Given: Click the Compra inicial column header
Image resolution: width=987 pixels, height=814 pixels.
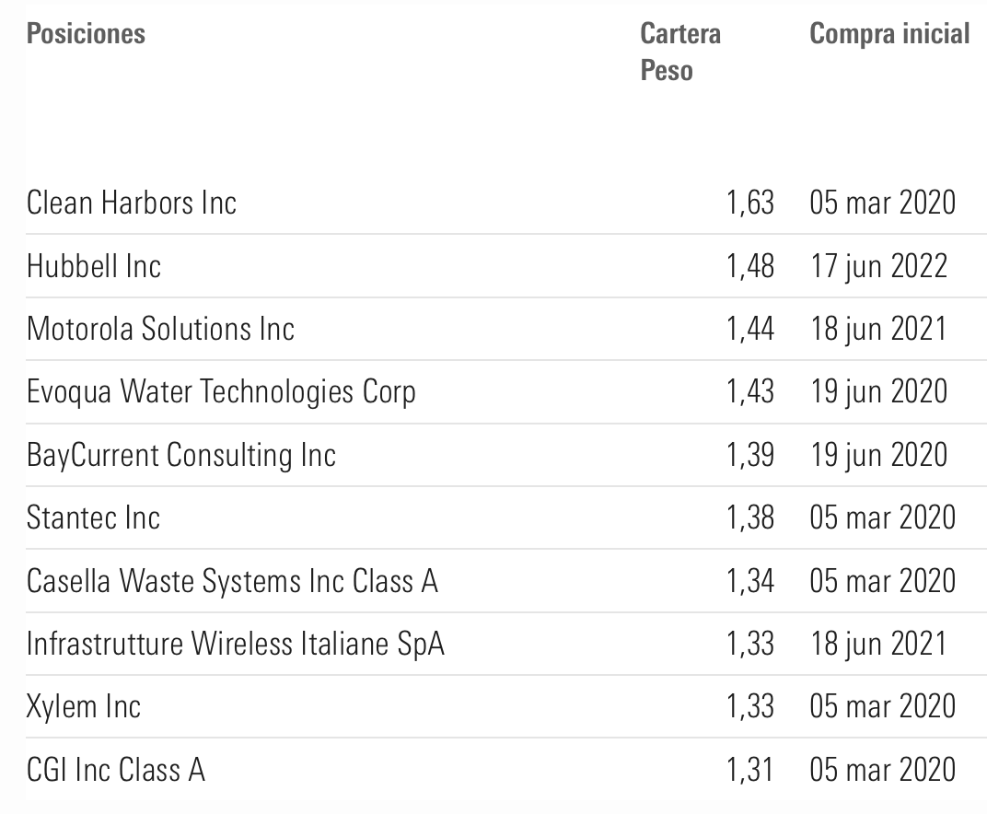Looking at the screenshot, I should pyautogui.click(x=889, y=34).
